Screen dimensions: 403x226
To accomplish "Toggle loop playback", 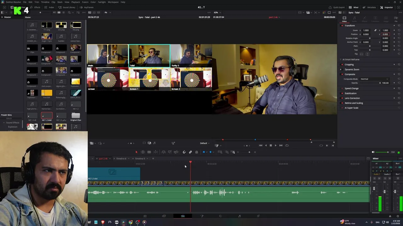I will coord(287,145).
